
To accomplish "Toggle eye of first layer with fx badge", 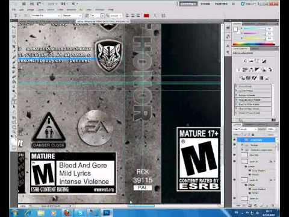I will click(x=234, y=162).
